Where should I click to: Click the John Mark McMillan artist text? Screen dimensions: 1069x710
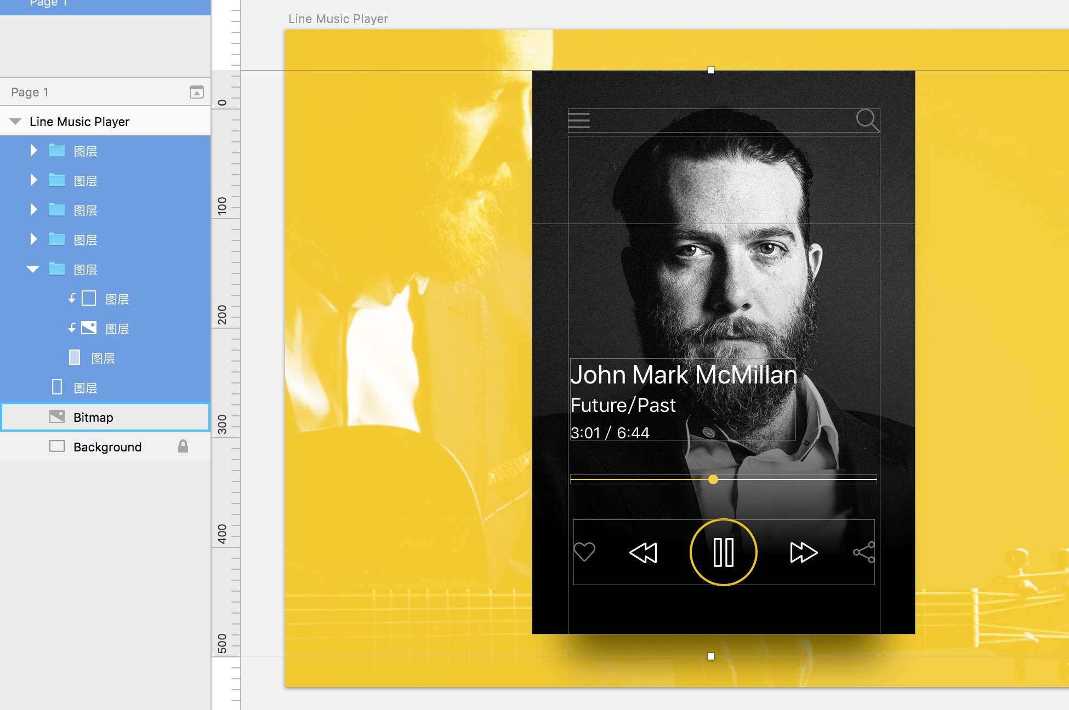(684, 375)
